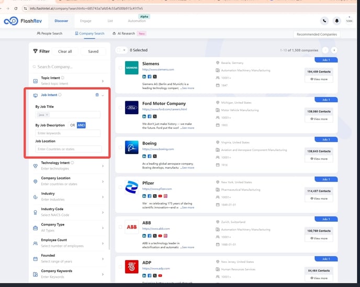Open the info icon beside Job Intent
Image resolution: width=360 pixels, height=287 pixels.
[x=60, y=94]
